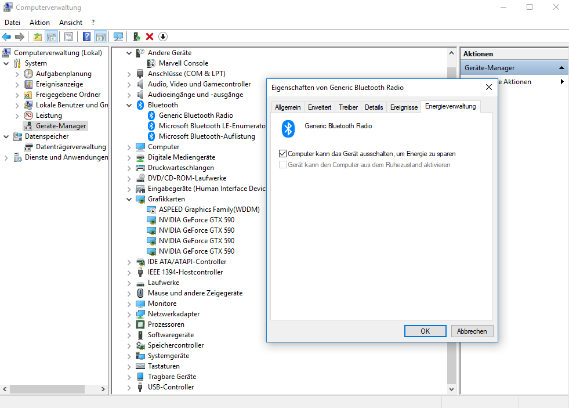The width and height of the screenshot is (569, 408).
Task: Collapse the Bluetooth category
Action: click(129, 105)
